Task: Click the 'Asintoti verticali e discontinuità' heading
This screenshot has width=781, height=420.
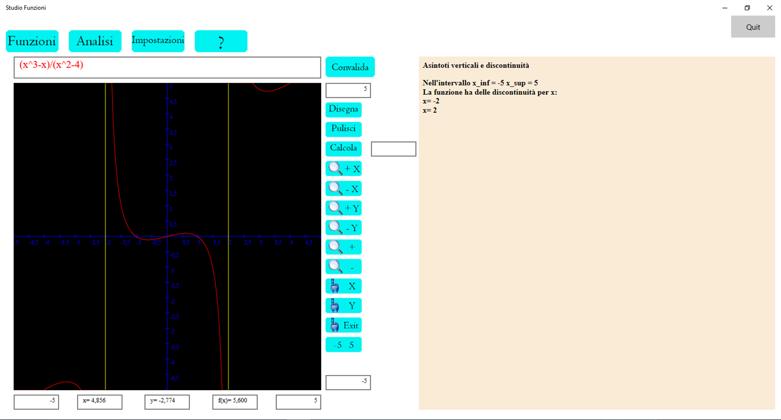Action: tap(476, 66)
